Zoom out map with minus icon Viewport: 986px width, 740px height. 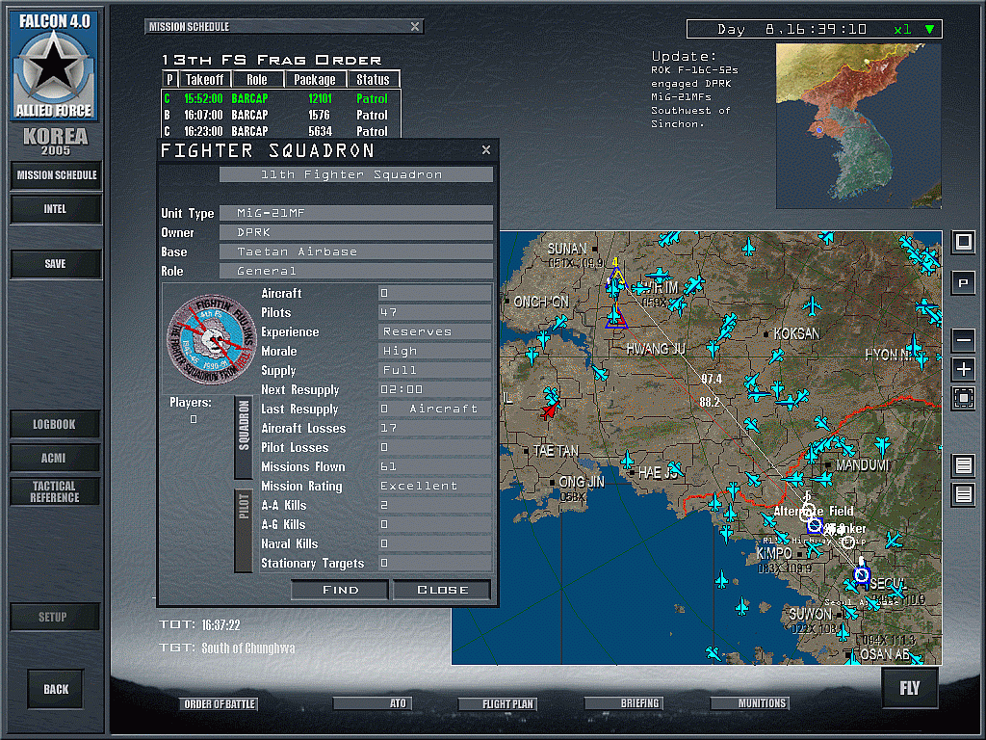point(963,340)
